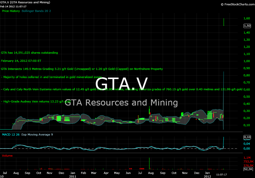The height and width of the screenshot is (178, 255).
Task: Click the 753,9K volume axis label
Action: [x=249, y=162]
